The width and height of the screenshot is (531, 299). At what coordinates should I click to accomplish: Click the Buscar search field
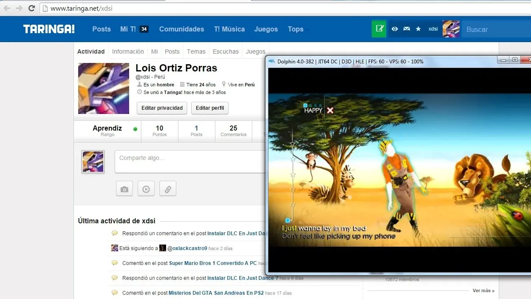coord(496,29)
